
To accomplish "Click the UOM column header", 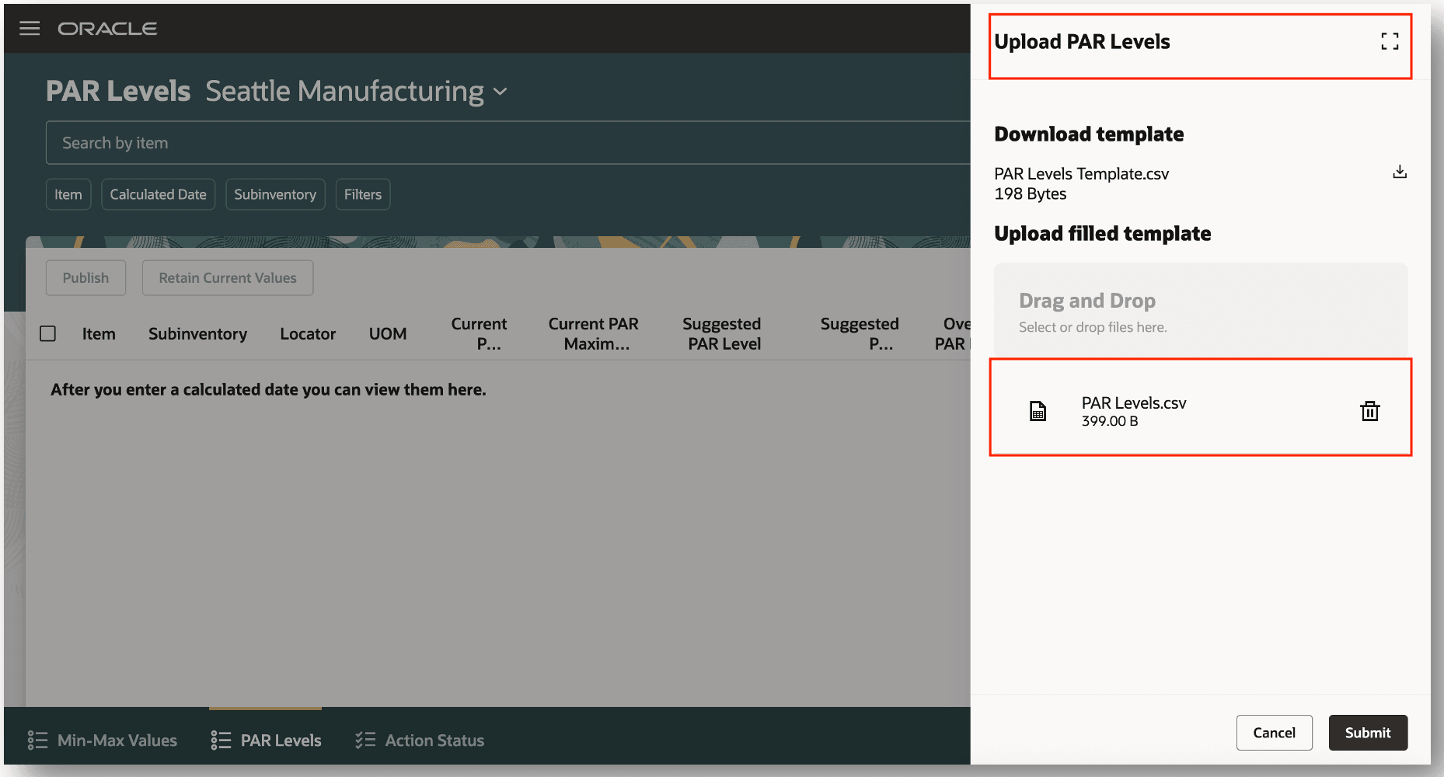I will [388, 334].
